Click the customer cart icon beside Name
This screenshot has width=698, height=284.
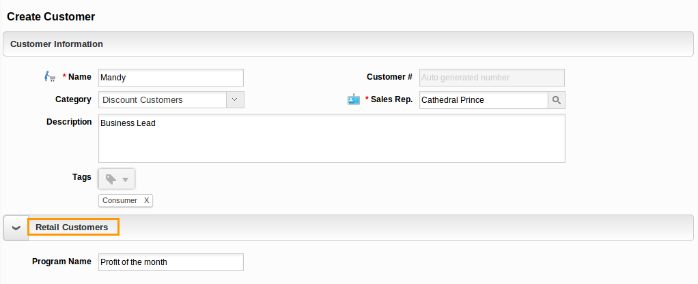[50, 77]
